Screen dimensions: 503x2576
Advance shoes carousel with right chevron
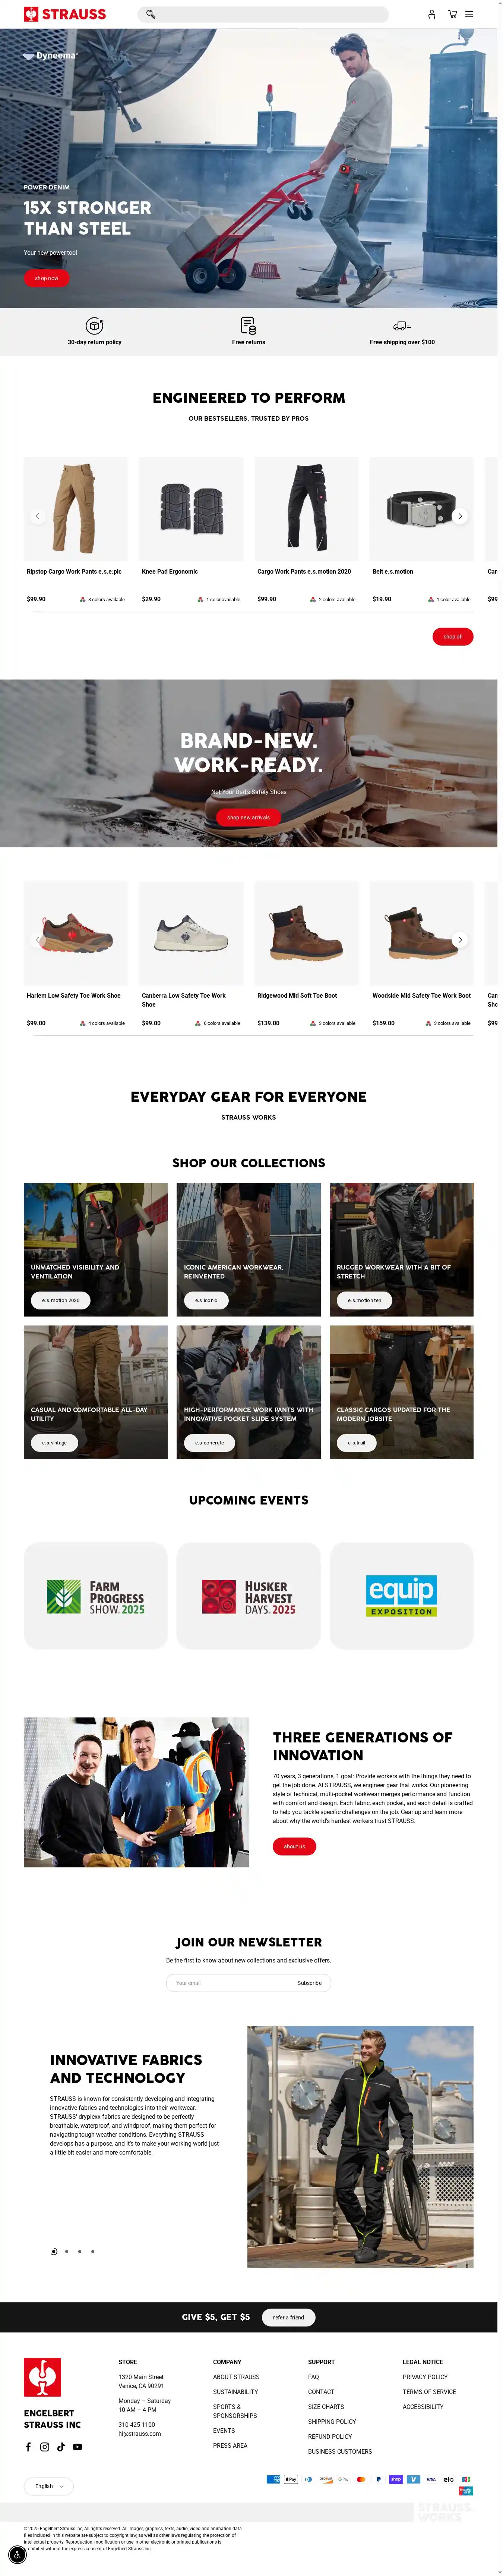(x=460, y=939)
